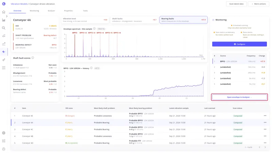Open the search magnifier sidebar icon
Viewport: 272px width, 153px height.
pos(4,28)
